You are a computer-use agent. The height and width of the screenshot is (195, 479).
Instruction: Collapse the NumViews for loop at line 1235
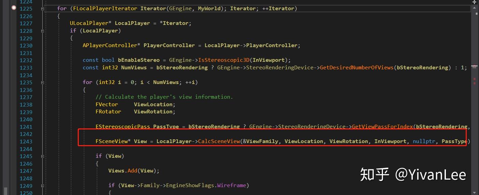point(42,83)
